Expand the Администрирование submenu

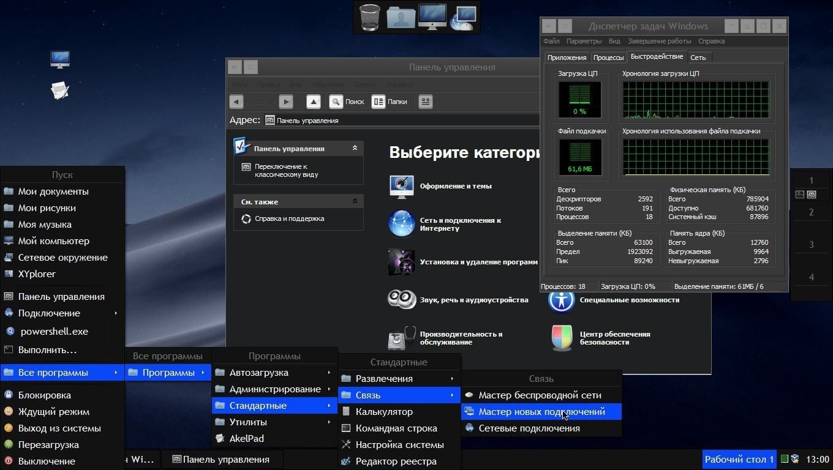(274, 389)
